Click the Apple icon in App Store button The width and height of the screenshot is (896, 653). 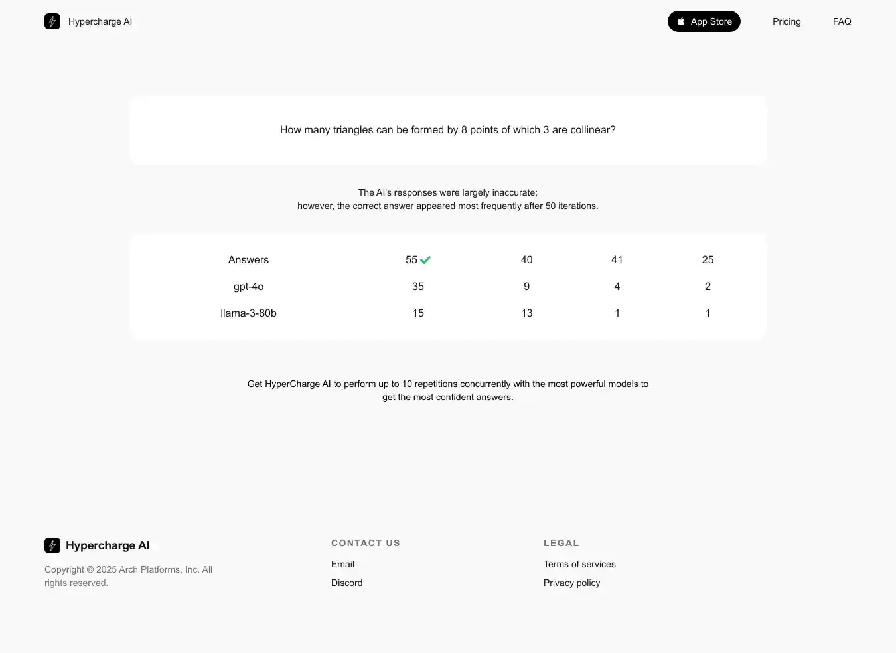pos(681,21)
